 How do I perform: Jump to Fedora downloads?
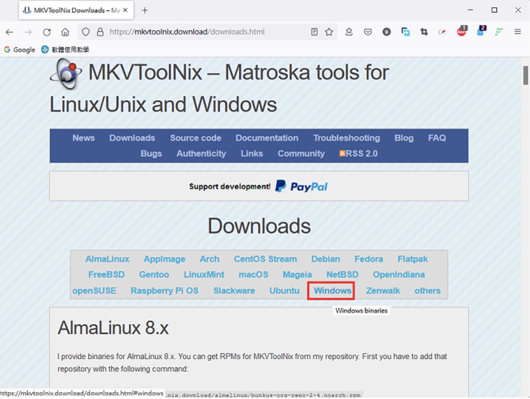[369, 259]
